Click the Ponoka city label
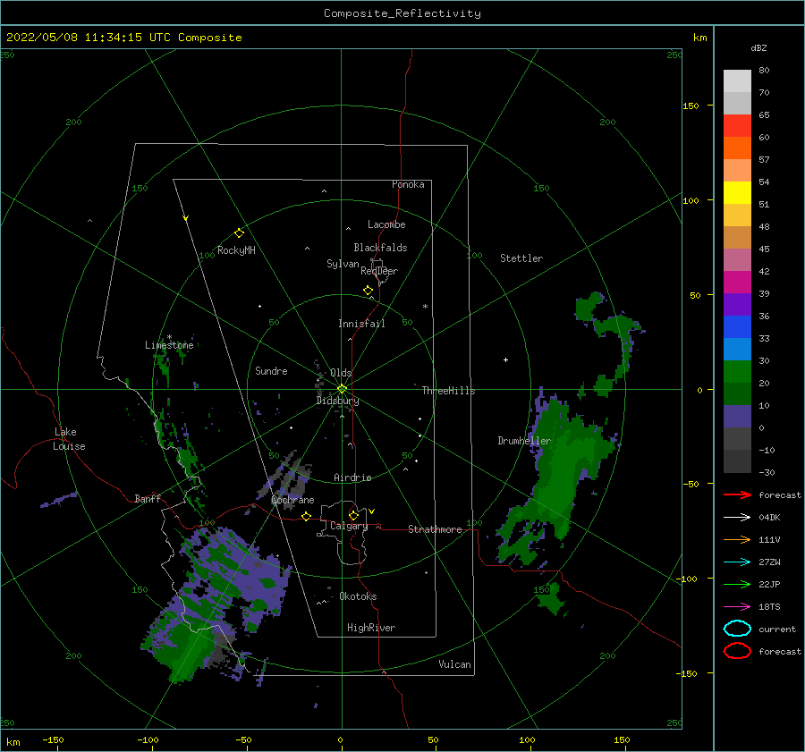805x752 pixels. (x=408, y=184)
